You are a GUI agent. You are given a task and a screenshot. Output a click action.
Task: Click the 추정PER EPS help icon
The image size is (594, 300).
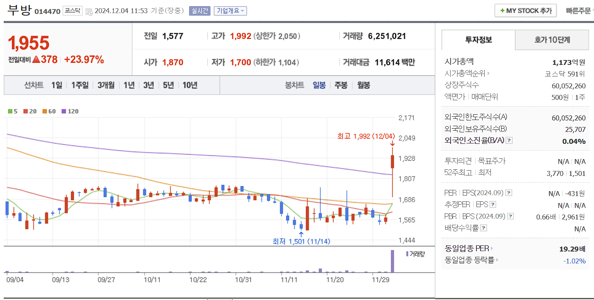pyautogui.click(x=493, y=205)
